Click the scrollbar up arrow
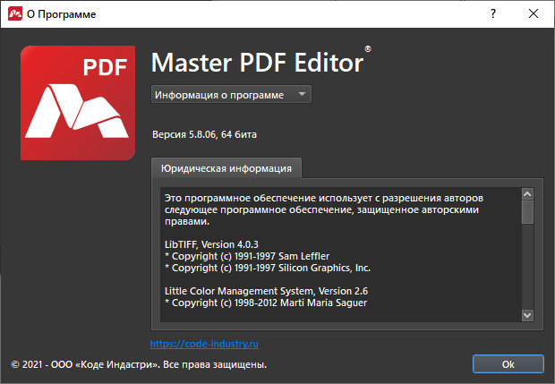555x384 pixels. pyautogui.click(x=527, y=193)
